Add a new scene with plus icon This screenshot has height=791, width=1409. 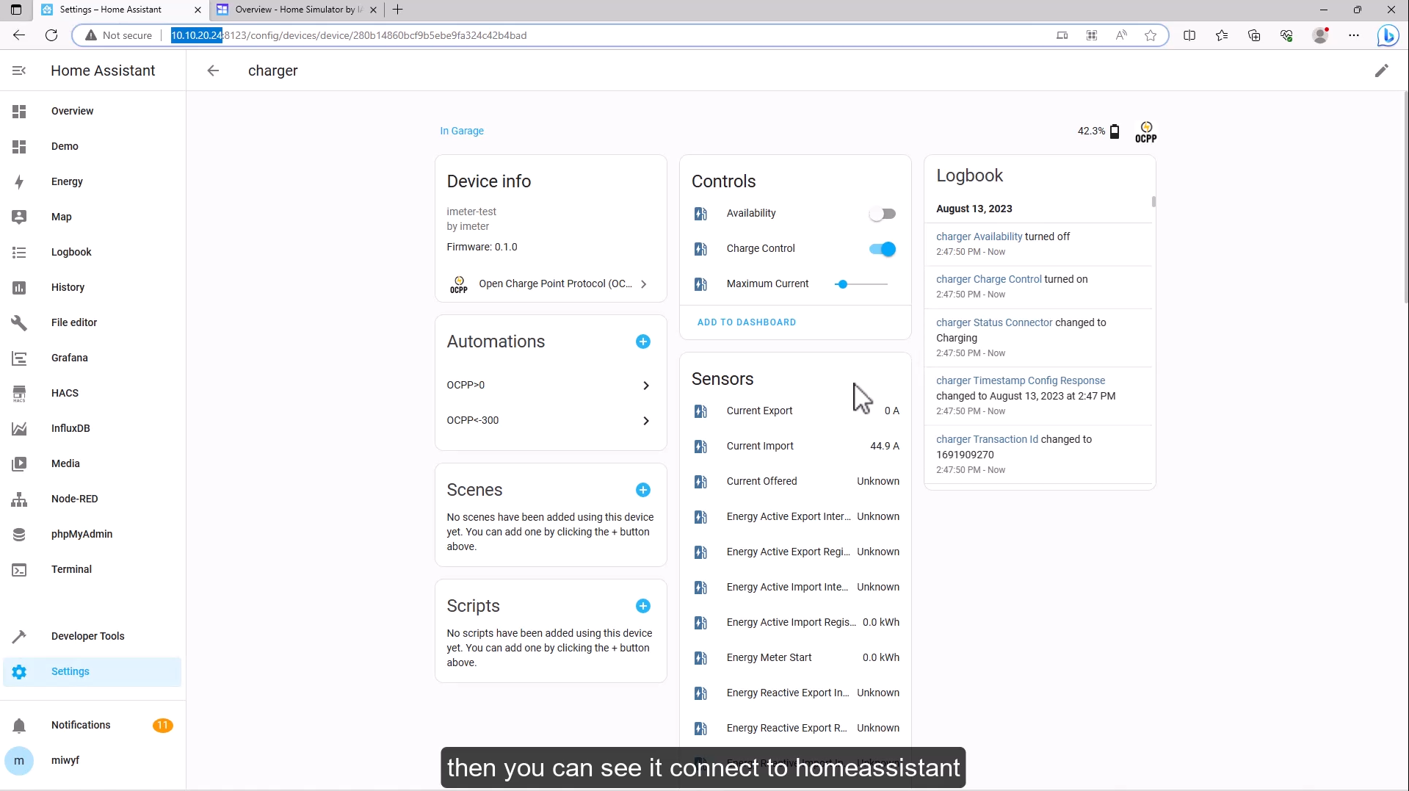point(642,490)
